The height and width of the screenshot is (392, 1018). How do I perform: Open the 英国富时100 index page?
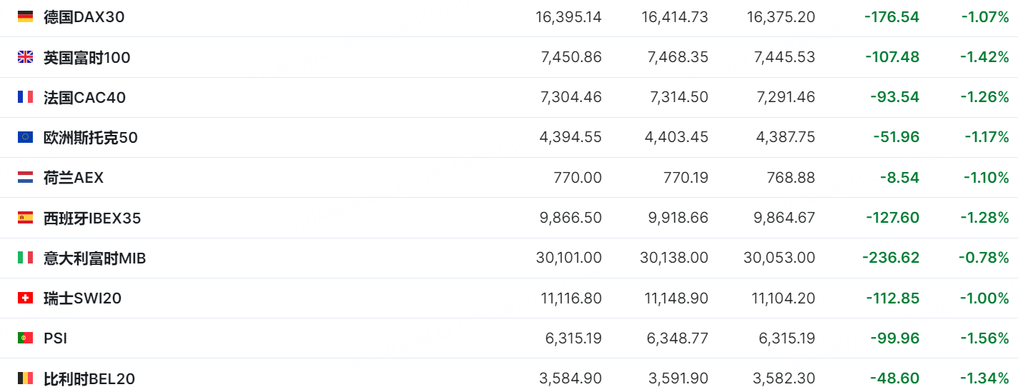tap(86, 57)
